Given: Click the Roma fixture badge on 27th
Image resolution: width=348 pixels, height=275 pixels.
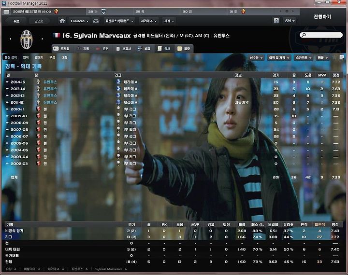Looking at the screenshot, I should point(56,12).
